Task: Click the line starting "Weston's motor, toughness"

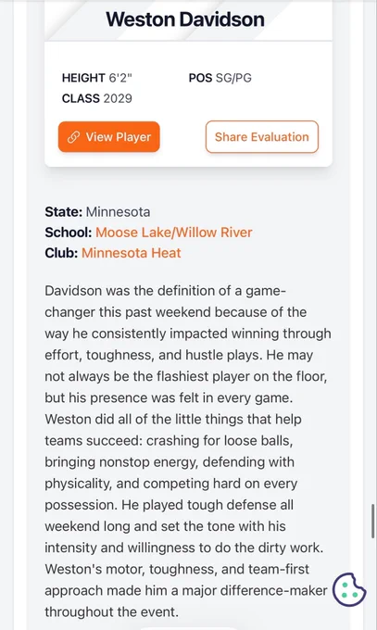Action: click(177, 569)
